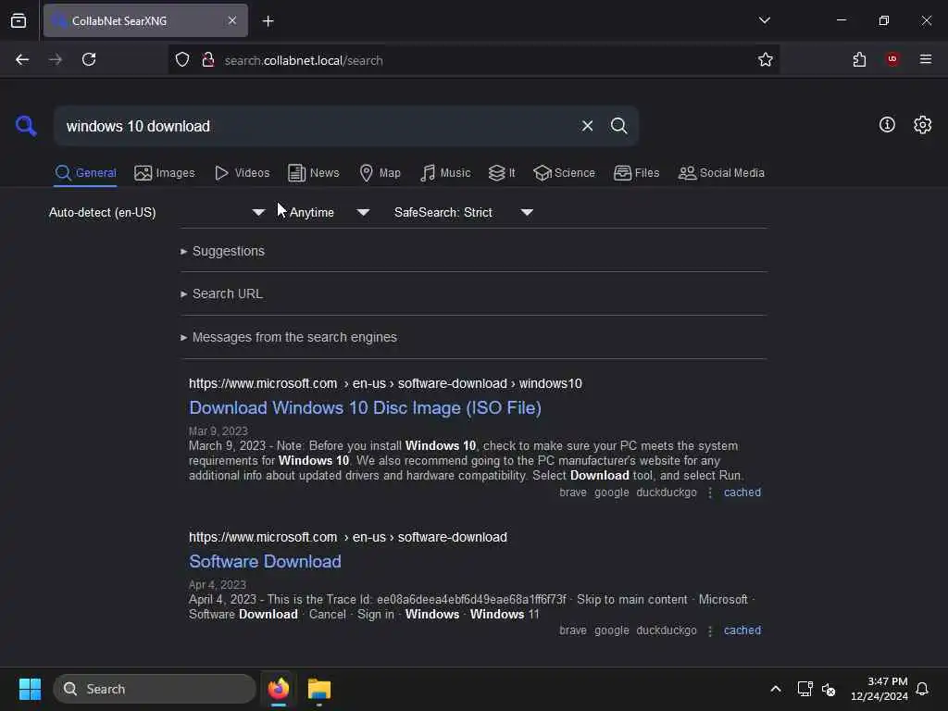Switch to the It category
The width and height of the screenshot is (948, 711).
(x=502, y=173)
